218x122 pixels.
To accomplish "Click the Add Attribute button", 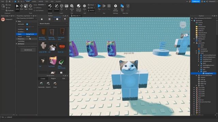I will coord(28,50).
